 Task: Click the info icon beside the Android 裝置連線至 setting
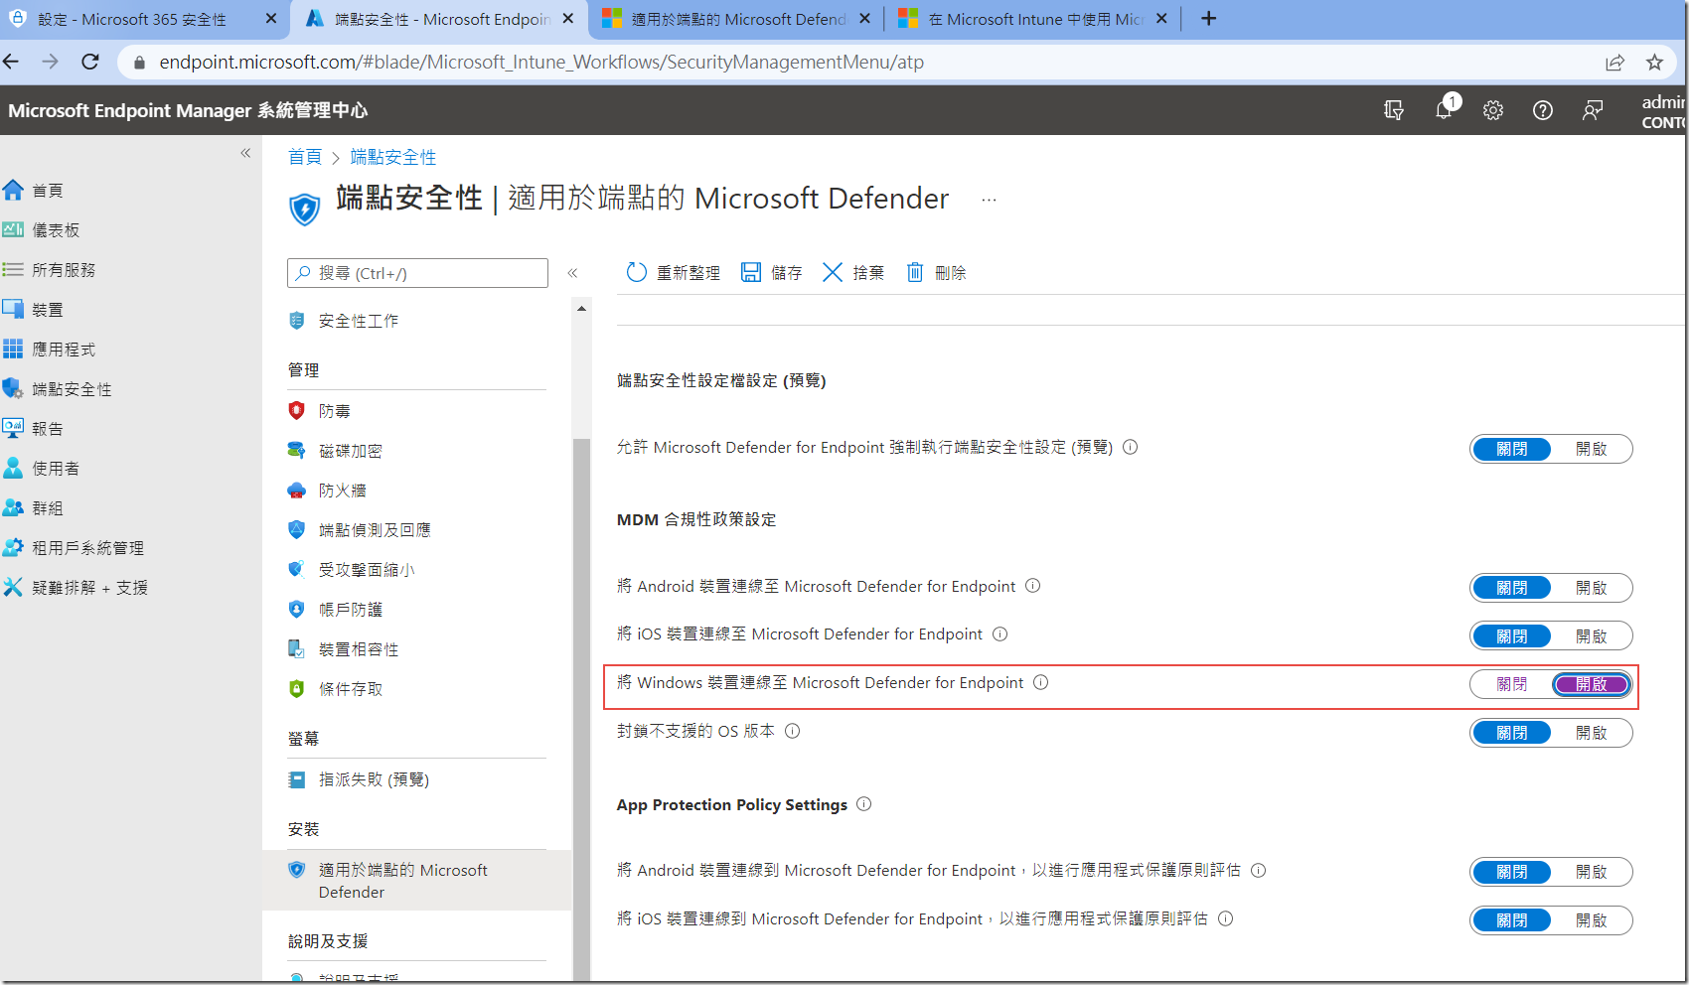1033,586
